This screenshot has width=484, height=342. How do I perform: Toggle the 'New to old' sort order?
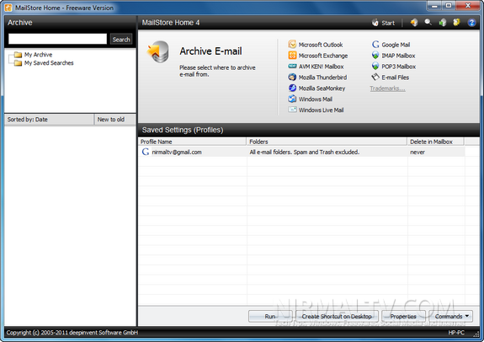click(114, 120)
